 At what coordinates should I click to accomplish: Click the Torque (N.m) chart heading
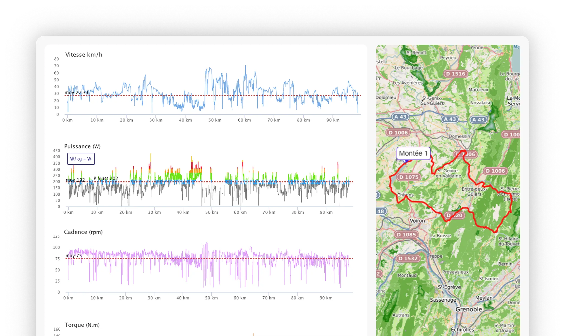pos(82,325)
